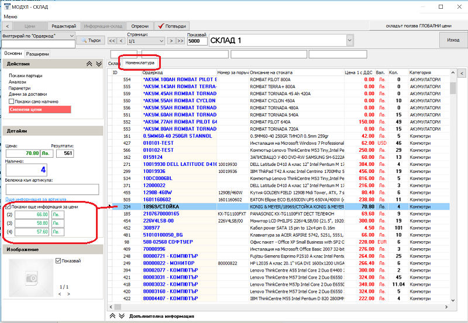Sort by the Описание на стоката column header
The height and width of the screenshot is (323, 468).
click(x=297, y=72)
